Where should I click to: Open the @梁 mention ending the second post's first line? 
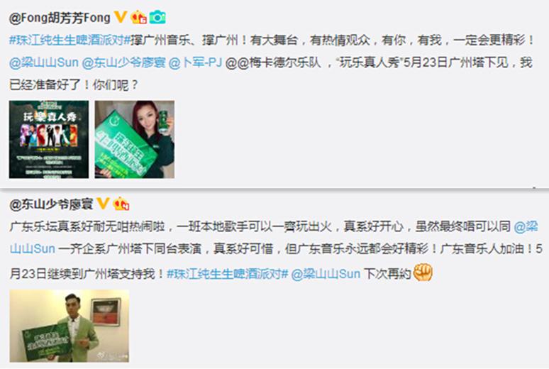[526, 226]
